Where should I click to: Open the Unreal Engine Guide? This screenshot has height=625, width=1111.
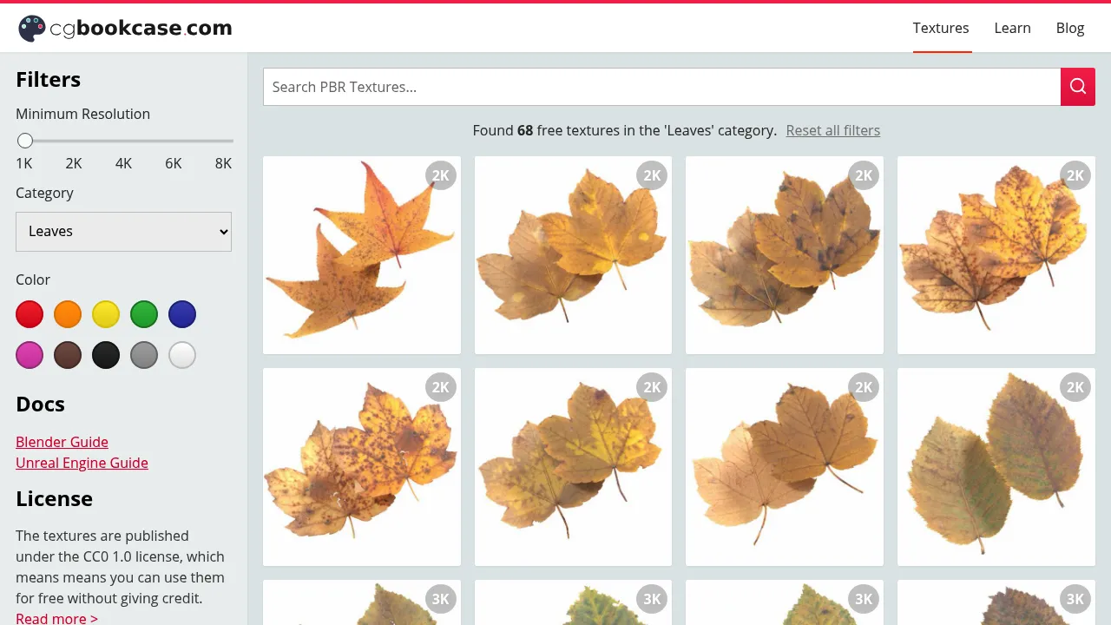(82, 463)
